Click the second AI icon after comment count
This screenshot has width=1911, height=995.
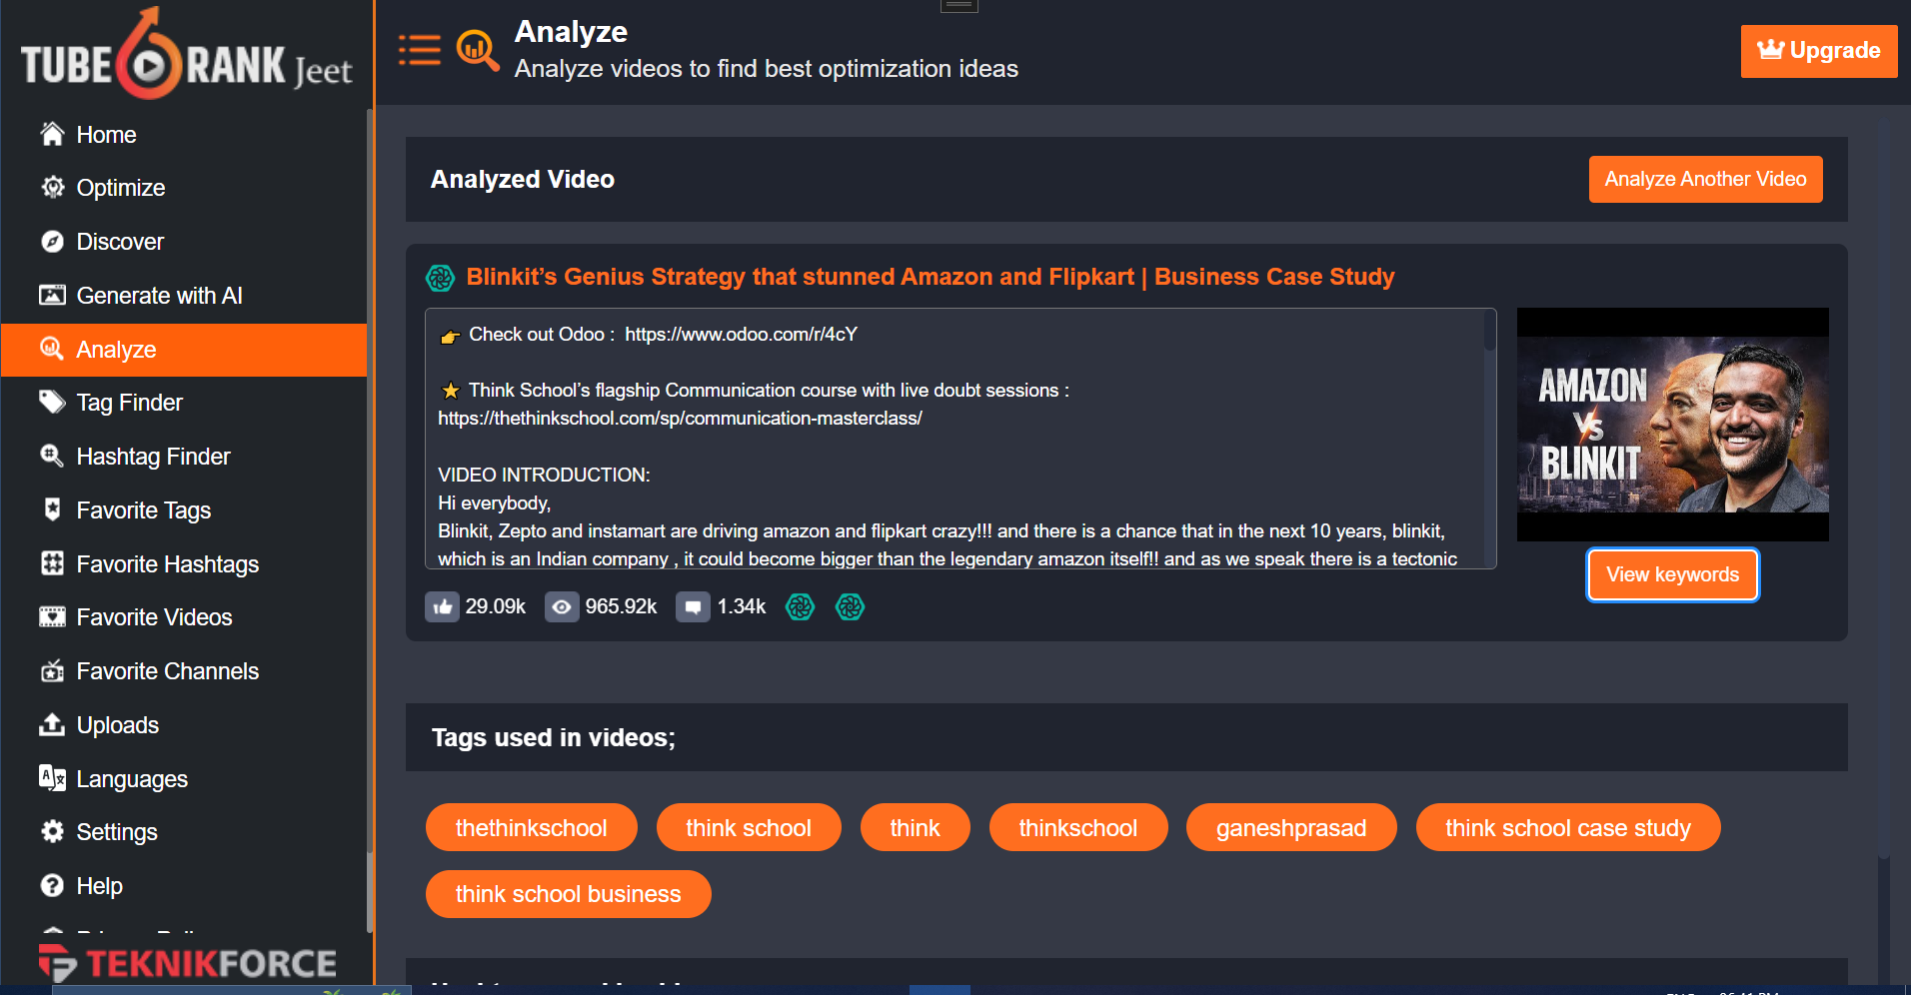click(850, 606)
